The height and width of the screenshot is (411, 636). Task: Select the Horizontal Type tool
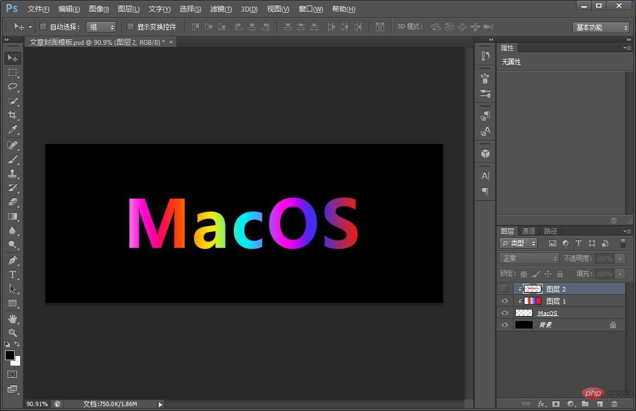[x=13, y=275]
